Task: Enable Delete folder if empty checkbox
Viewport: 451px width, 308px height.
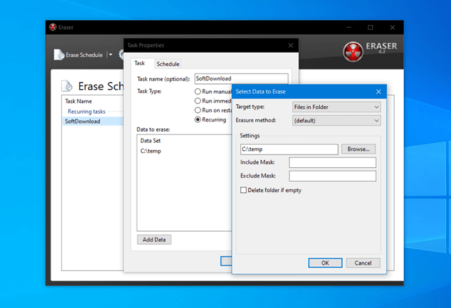Action: (x=244, y=190)
